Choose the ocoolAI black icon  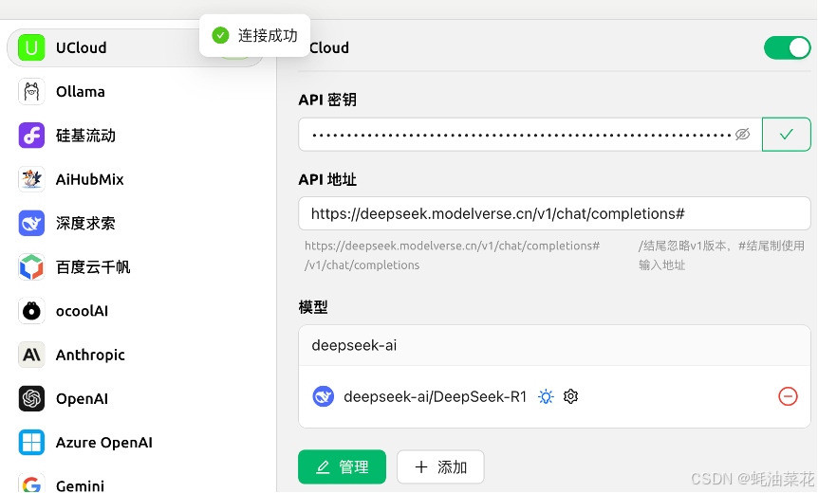pyautogui.click(x=31, y=311)
